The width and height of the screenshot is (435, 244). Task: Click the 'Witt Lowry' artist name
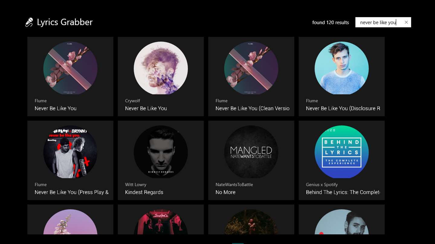(x=136, y=185)
